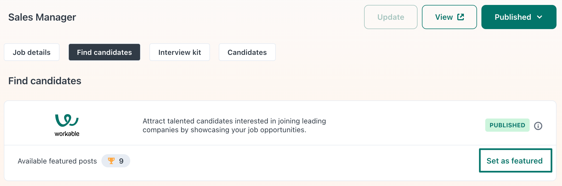562x186 pixels.
Task: Click Set as featured button
Action: (515, 160)
